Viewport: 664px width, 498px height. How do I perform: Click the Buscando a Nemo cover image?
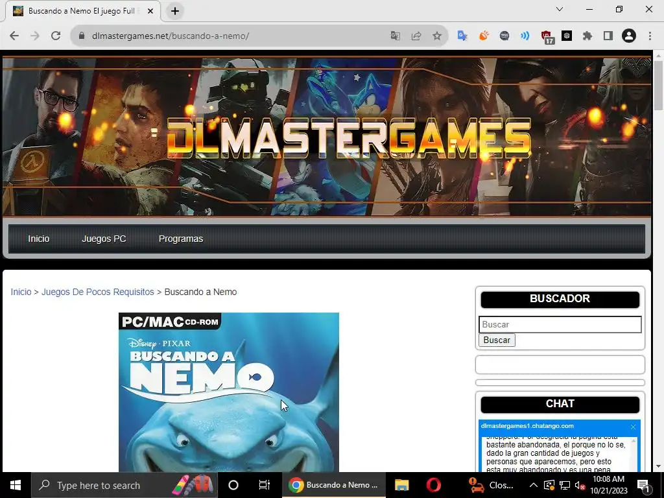(x=229, y=392)
